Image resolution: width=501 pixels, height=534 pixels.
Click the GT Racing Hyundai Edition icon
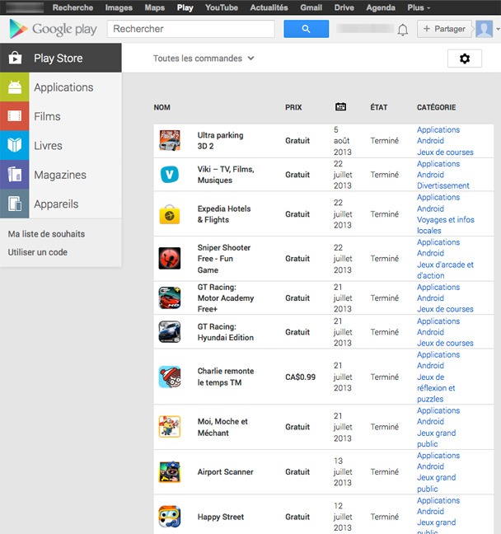coord(170,332)
